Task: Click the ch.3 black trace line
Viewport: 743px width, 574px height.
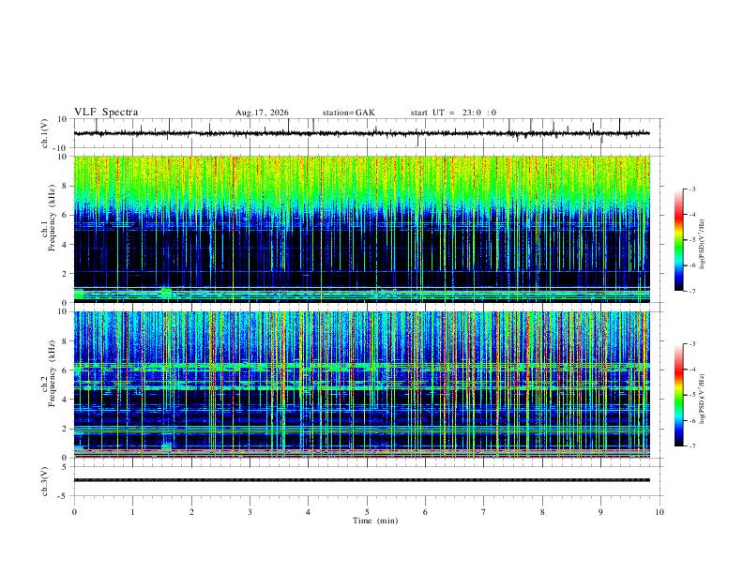Action: point(362,480)
